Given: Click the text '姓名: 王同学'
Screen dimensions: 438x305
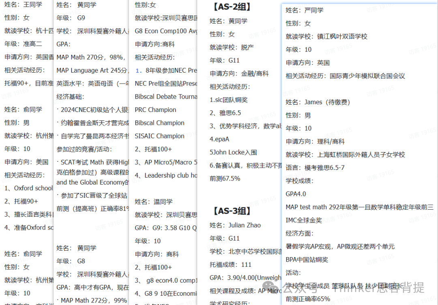Looking at the screenshot, I should click(x=23, y=4).
